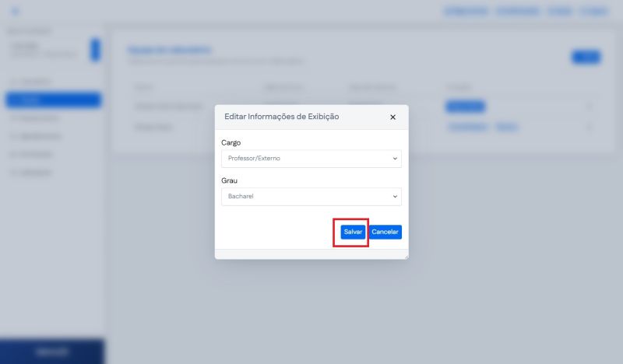Close the Editar Informações de Exibição dialog
The width and height of the screenshot is (623, 364).
[x=392, y=117]
